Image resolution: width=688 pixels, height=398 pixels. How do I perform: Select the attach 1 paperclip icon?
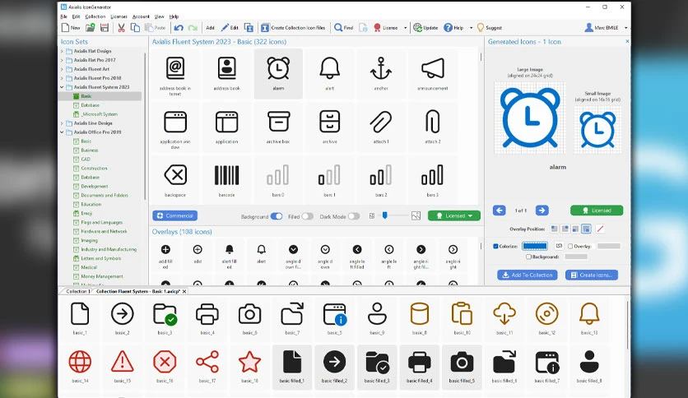click(x=381, y=127)
